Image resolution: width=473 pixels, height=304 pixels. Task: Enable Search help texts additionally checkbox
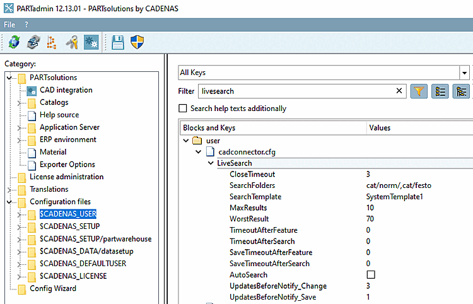(182, 108)
